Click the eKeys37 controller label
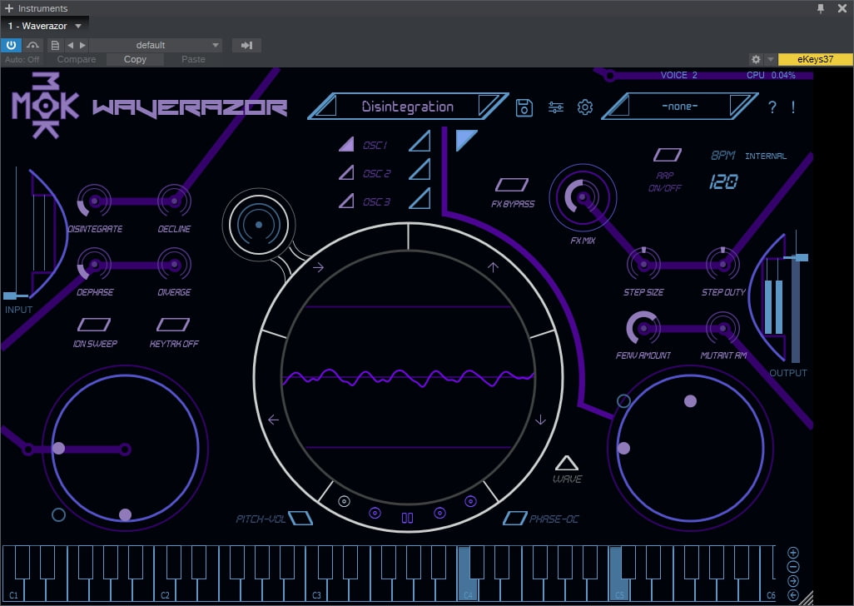 (816, 59)
